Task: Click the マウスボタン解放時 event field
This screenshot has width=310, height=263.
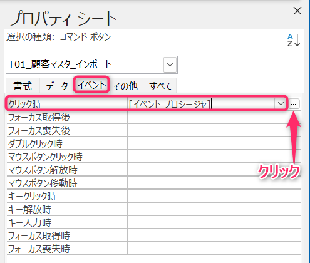Action: coord(214,170)
